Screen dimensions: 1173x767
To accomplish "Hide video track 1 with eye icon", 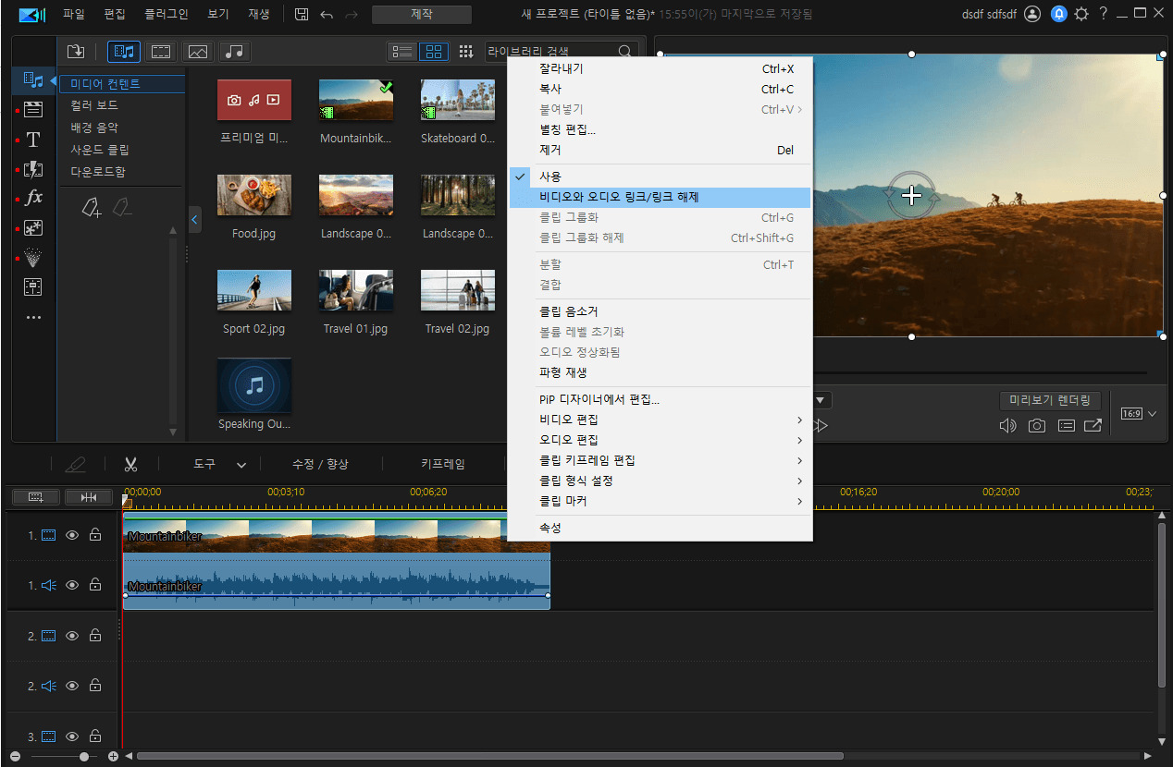I will [x=72, y=535].
